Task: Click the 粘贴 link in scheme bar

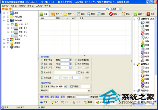Action: (47, 97)
